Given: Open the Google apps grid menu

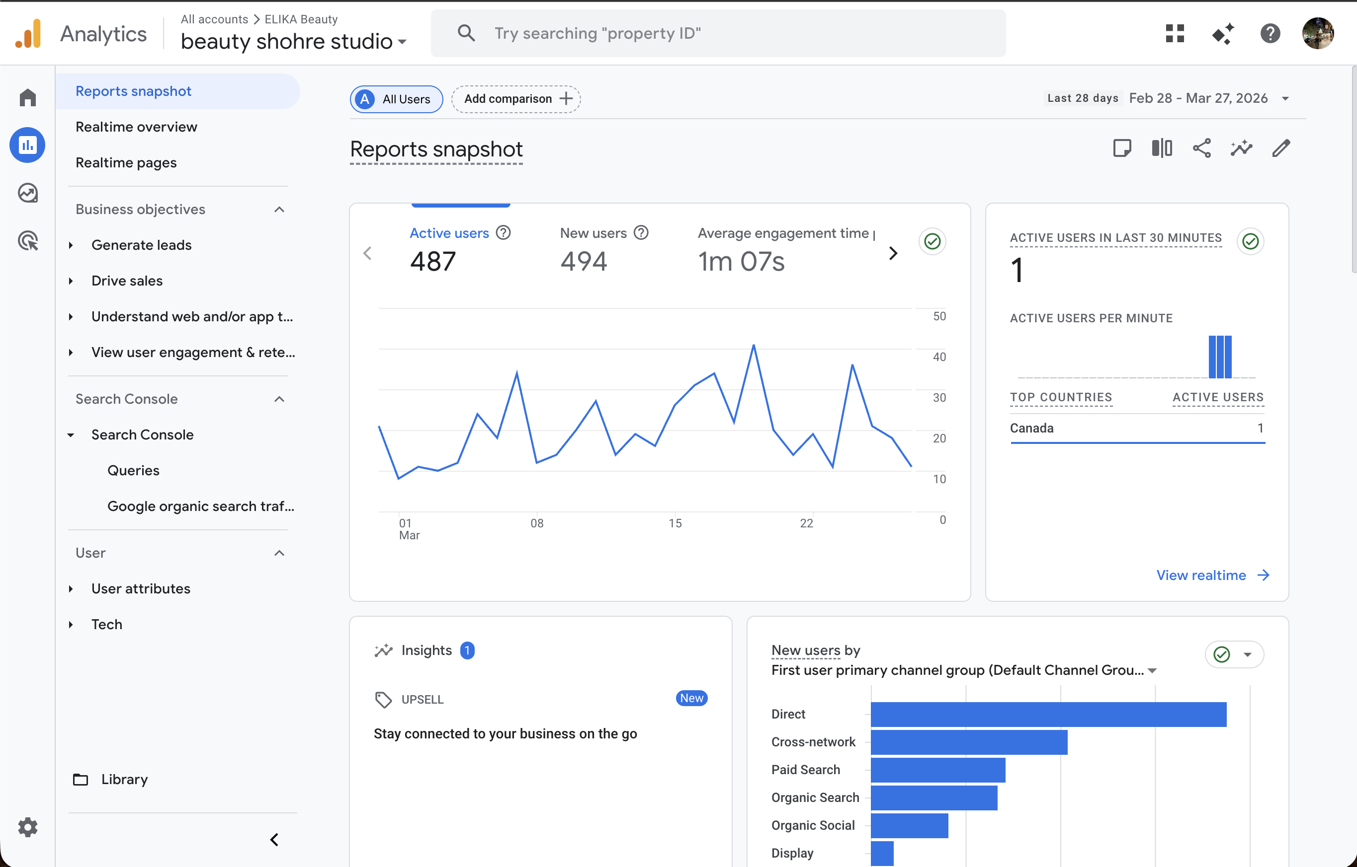Looking at the screenshot, I should click(1175, 34).
